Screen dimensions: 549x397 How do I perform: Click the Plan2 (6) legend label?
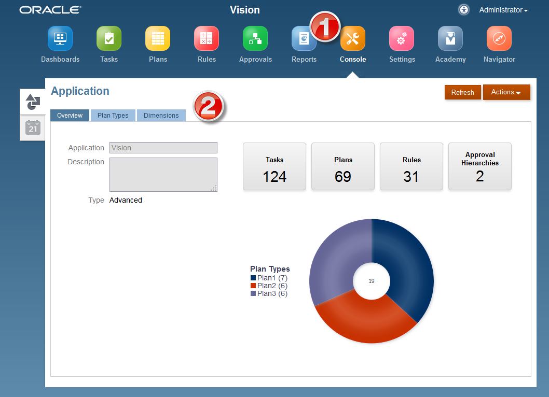272,286
